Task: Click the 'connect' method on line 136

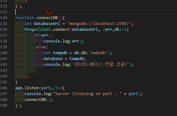Action: 61,30
